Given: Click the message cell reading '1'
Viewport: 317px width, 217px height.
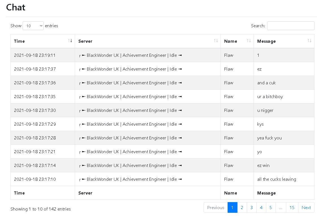Looking at the screenshot, I should 284,55.
